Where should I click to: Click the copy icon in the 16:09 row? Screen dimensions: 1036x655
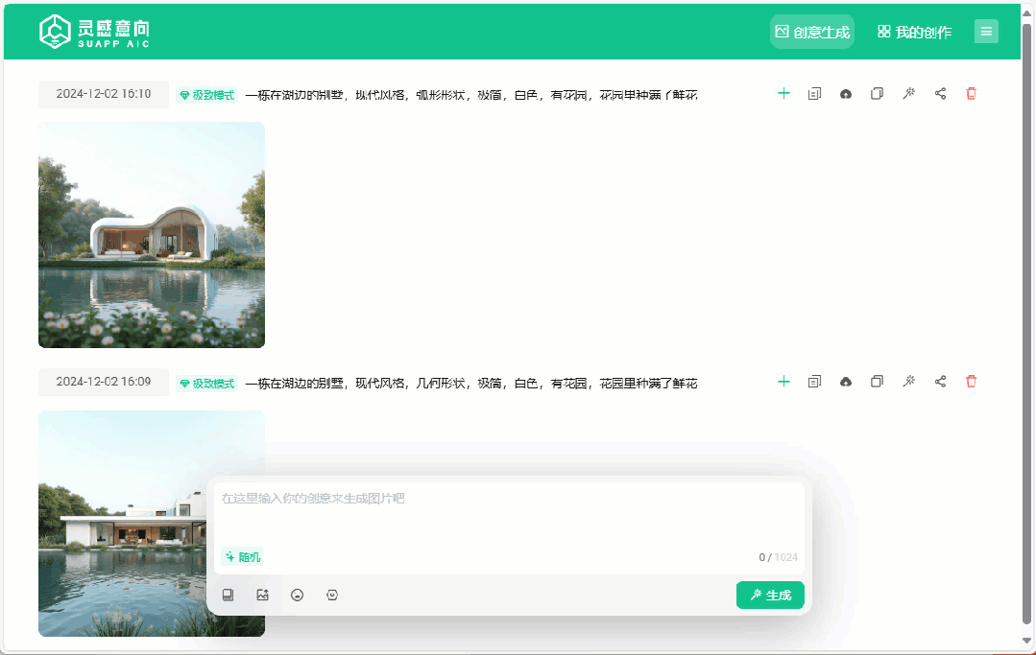[877, 382]
